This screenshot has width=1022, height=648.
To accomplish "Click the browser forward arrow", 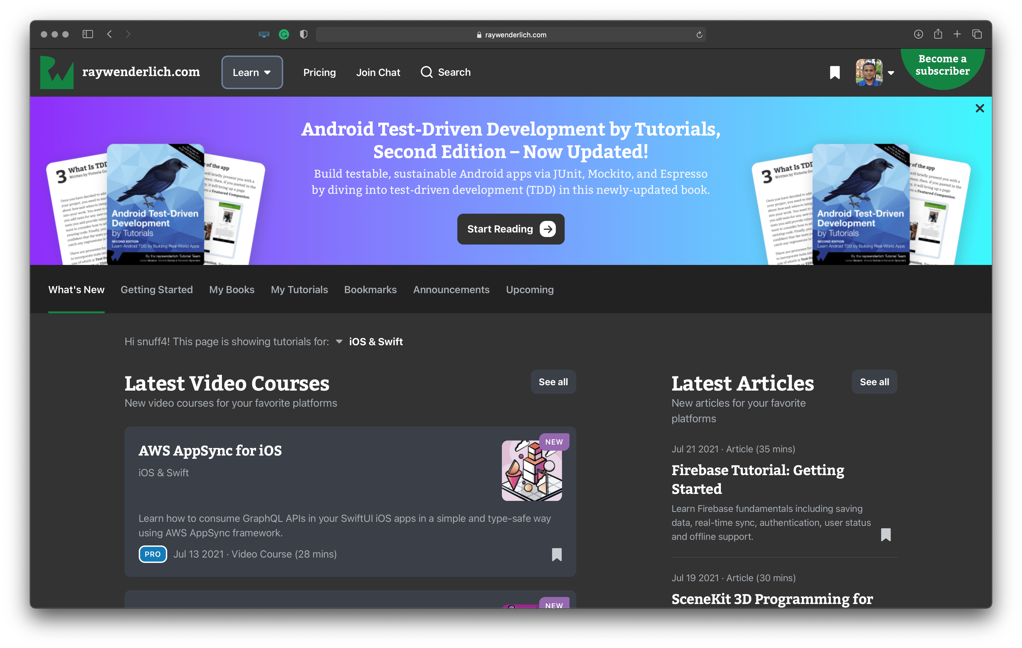I will [x=128, y=34].
